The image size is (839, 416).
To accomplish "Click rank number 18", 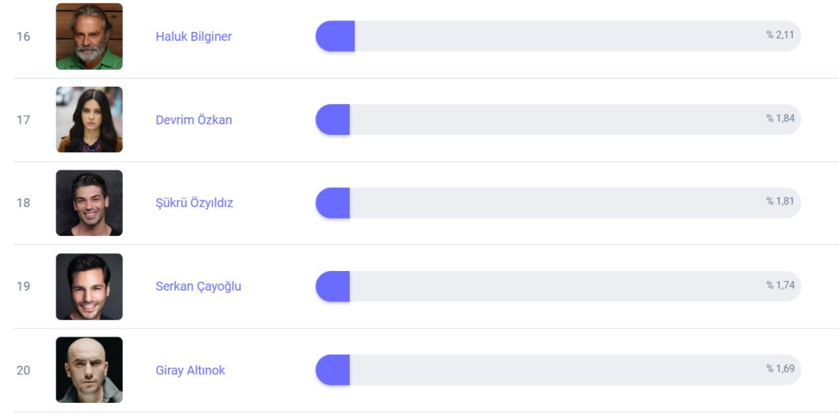I will pos(23,203).
